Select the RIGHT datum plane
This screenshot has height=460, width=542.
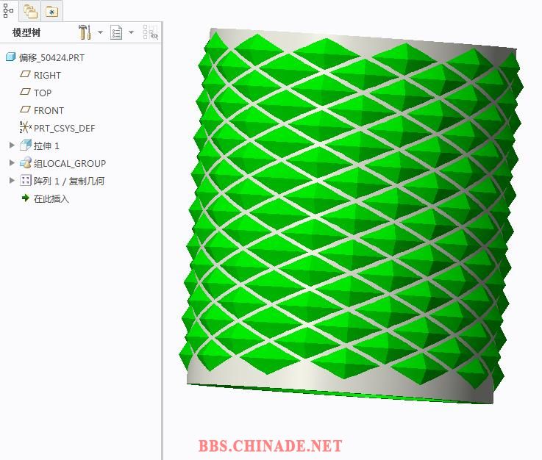point(47,75)
